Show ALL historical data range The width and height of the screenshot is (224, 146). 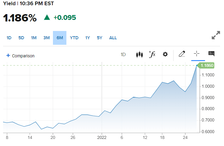(113, 38)
